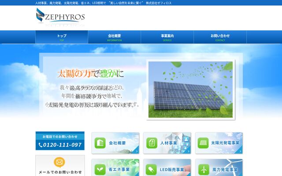Click the arrow corner on 人材事業 card

(x=188, y=151)
